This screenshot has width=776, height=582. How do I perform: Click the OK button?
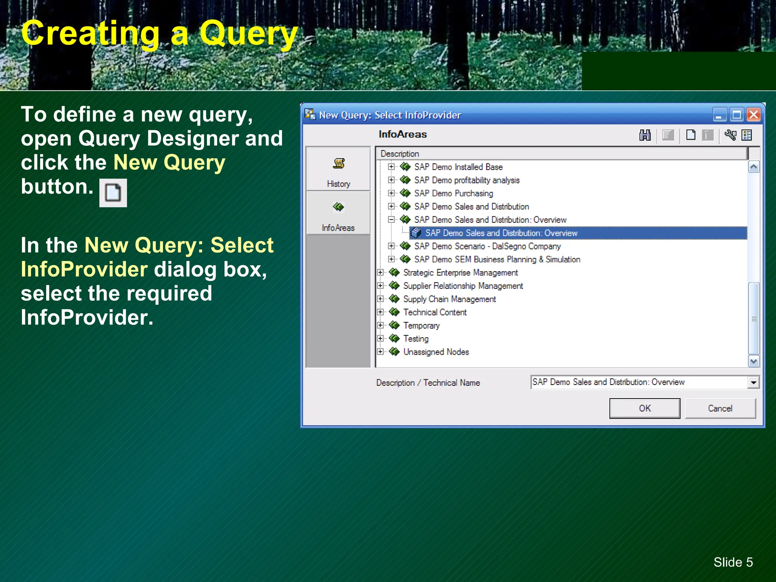pos(645,408)
